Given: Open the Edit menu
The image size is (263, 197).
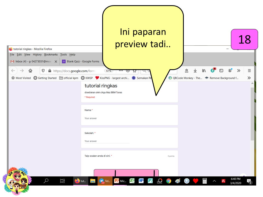Looking at the screenshot, I should point(19,54).
